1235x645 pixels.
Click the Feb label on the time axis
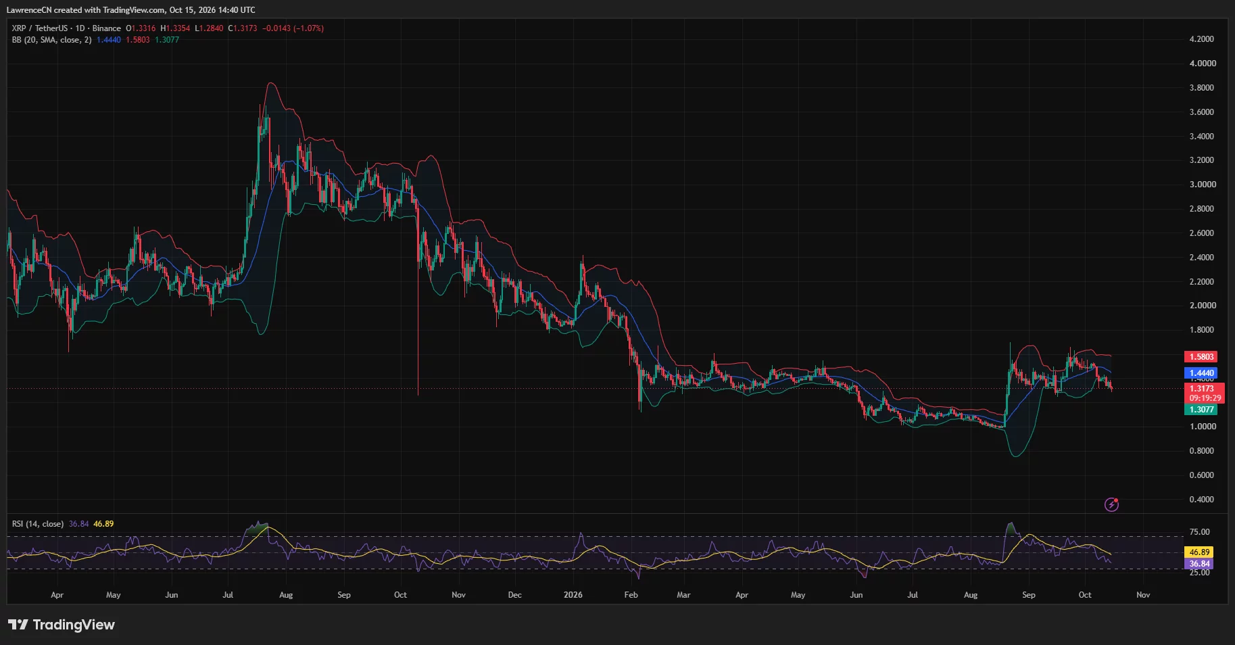tap(631, 595)
